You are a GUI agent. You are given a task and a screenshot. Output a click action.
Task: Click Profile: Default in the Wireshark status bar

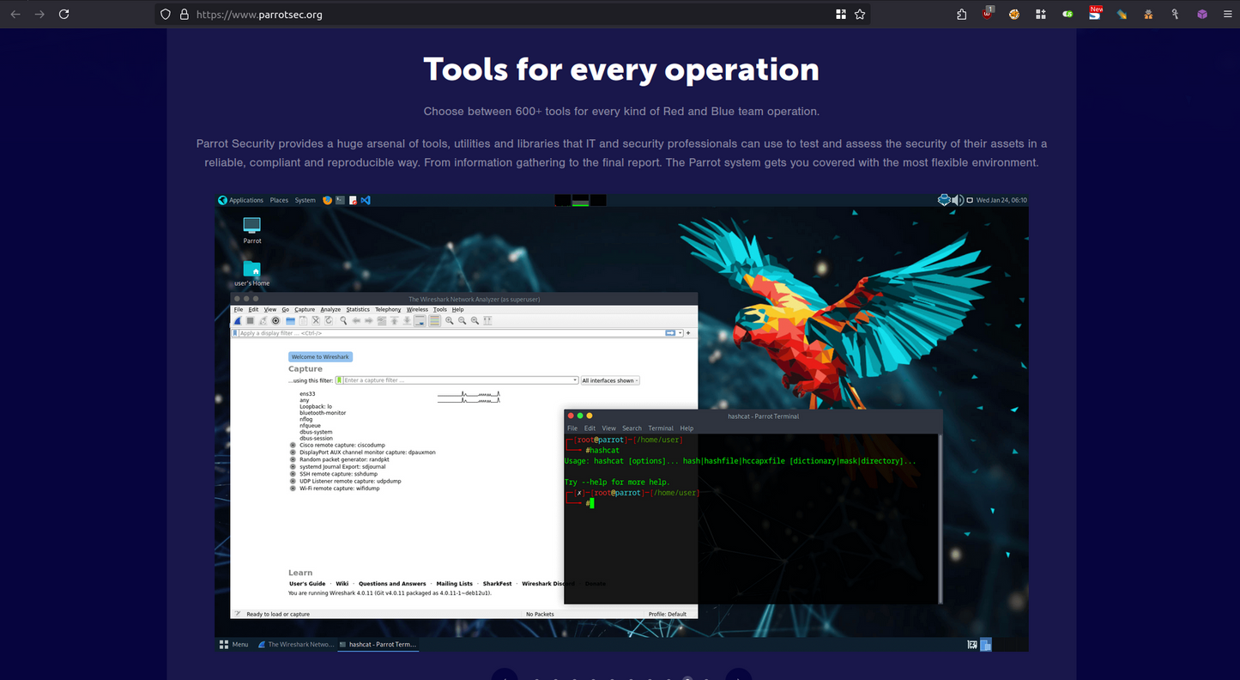pyautogui.click(x=668, y=614)
